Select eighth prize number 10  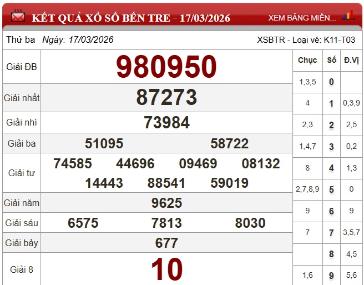click(x=166, y=269)
